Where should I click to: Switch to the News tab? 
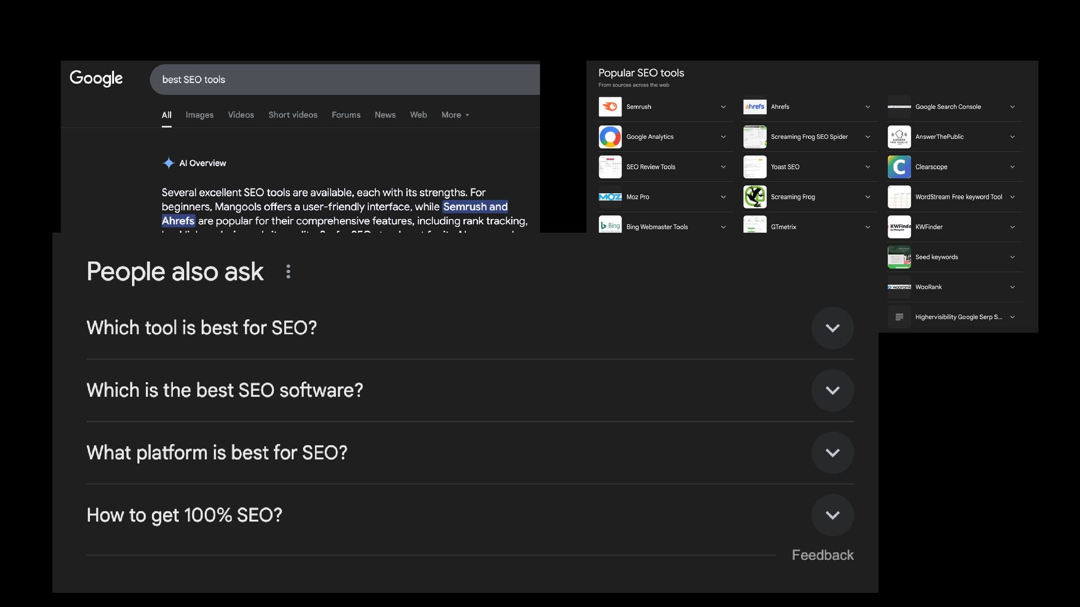coord(385,115)
